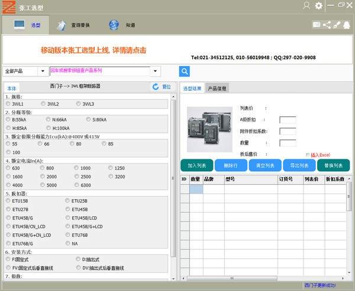Open settings via the gear icon
The image size is (355, 291).
pyautogui.click(x=319, y=5)
